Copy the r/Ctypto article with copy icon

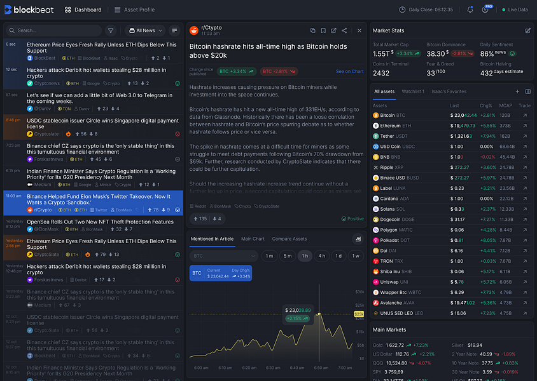point(312,30)
